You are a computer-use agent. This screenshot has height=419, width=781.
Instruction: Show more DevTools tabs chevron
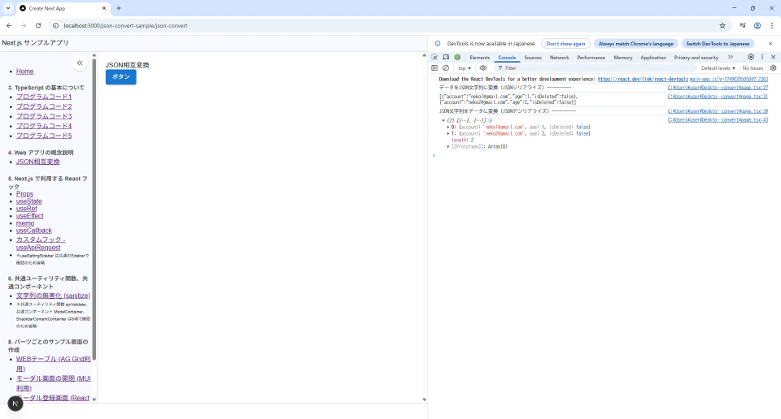[x=731, y=57]
